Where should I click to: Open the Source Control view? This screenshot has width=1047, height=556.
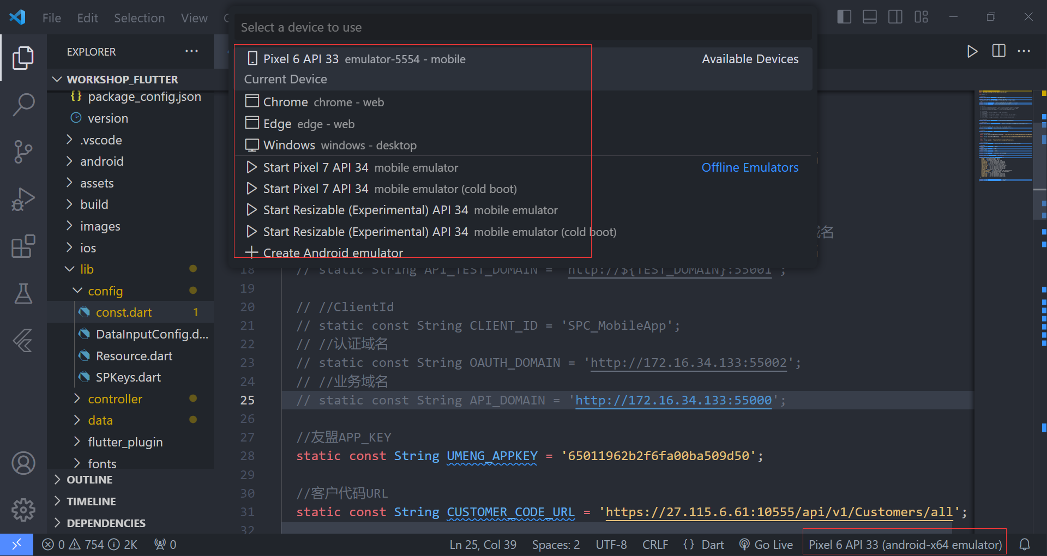click(x=23, y=152)
